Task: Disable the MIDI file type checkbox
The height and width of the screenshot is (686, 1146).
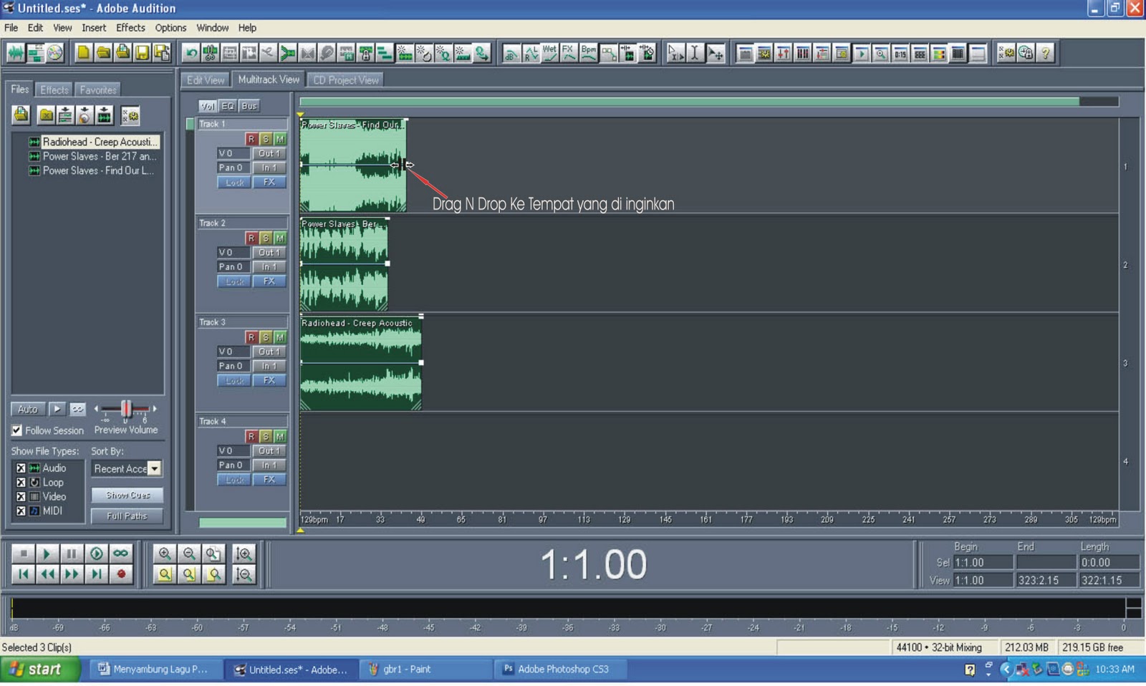Action: coord(21,511)
